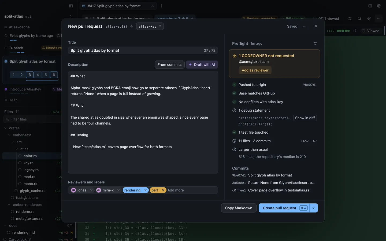386x241 pixels.
Task: Remove mira-k from reviewers
Action: coord(118,190)
